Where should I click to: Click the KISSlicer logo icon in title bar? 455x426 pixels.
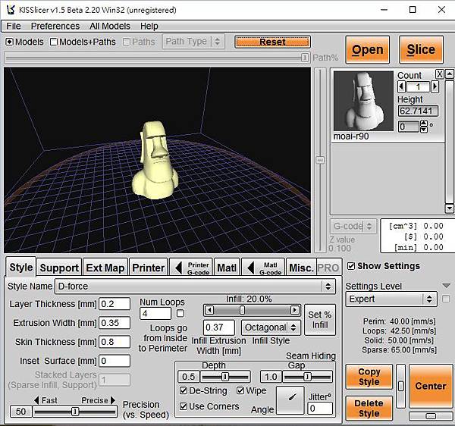[x=11, y=10]
